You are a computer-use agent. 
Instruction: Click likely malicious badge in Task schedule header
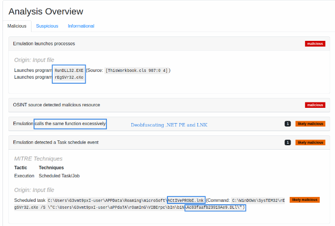point(310,142)
